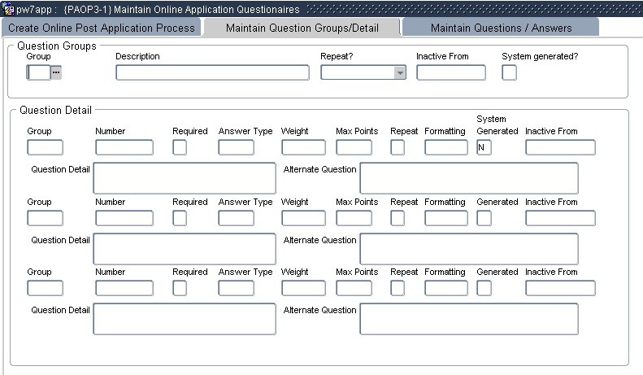Open the Group lookup ellipsis button
Viewport: 643px width, 375px height.
coord(57,72)
